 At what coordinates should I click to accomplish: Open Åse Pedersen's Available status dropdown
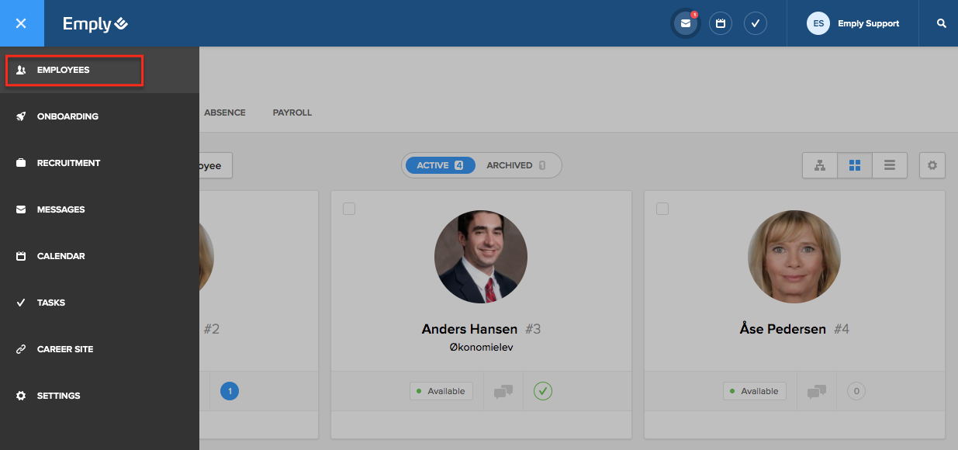755,391
